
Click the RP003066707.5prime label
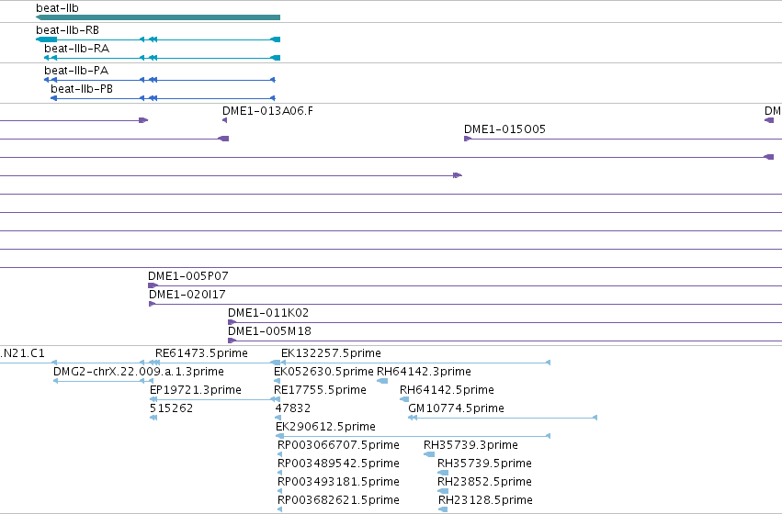pyautogui.click(x=339, y=445)
